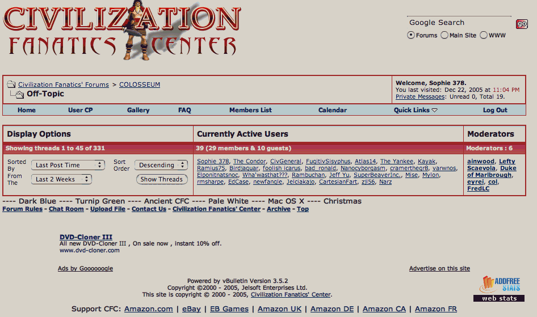Screen dimensions: 537x317
Task: Click the Civilization Fanatics Center logo
Action: [x=122, y=31]
